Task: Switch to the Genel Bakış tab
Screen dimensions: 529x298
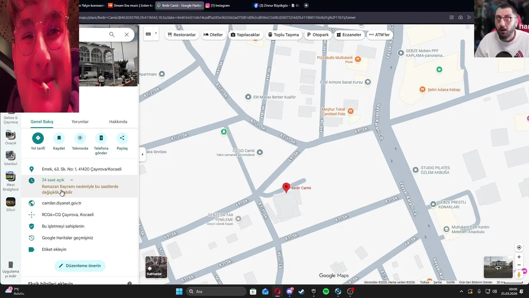Action: pos(42,122)
